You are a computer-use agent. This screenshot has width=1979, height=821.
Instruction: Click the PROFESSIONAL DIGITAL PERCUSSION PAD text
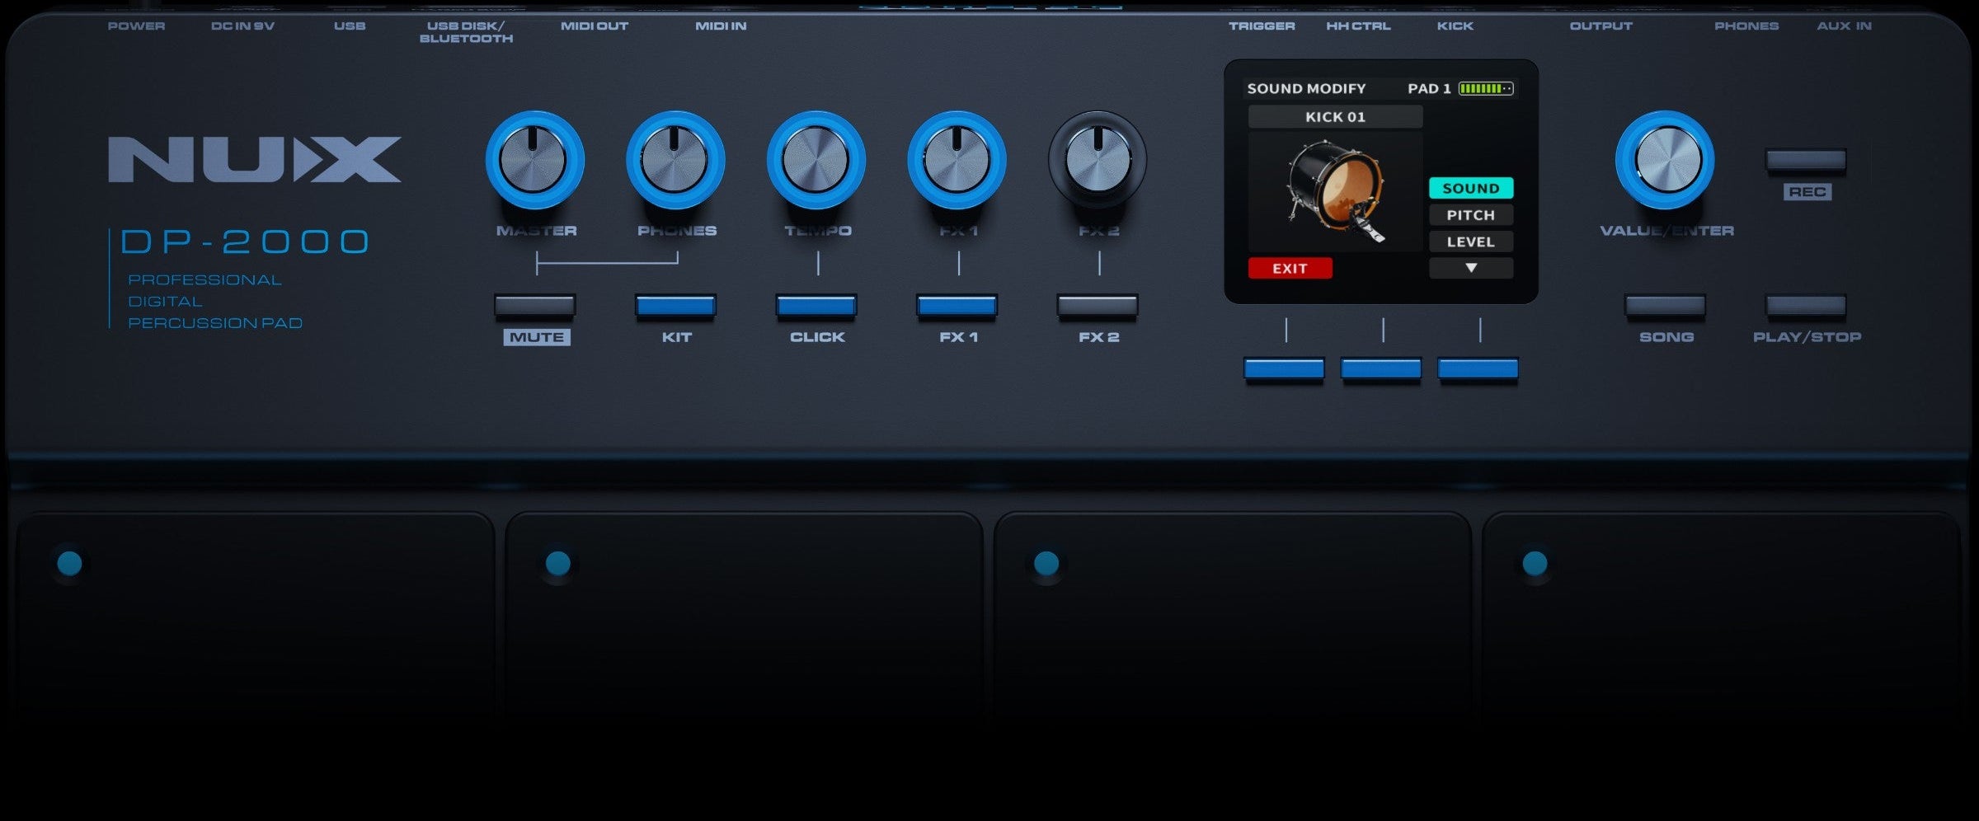[215, 302]
